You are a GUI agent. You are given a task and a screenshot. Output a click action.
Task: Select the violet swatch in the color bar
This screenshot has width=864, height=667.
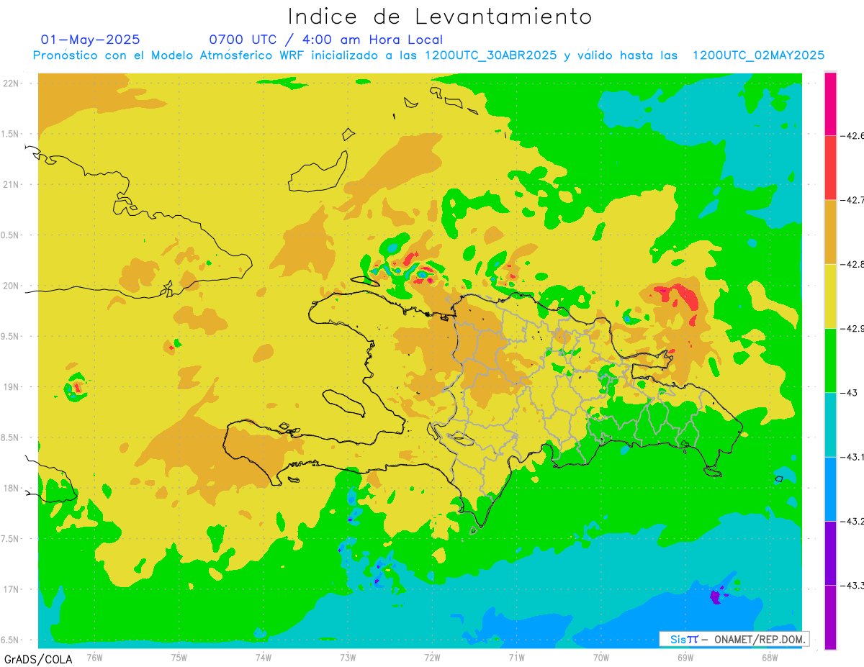click(830, 553)
